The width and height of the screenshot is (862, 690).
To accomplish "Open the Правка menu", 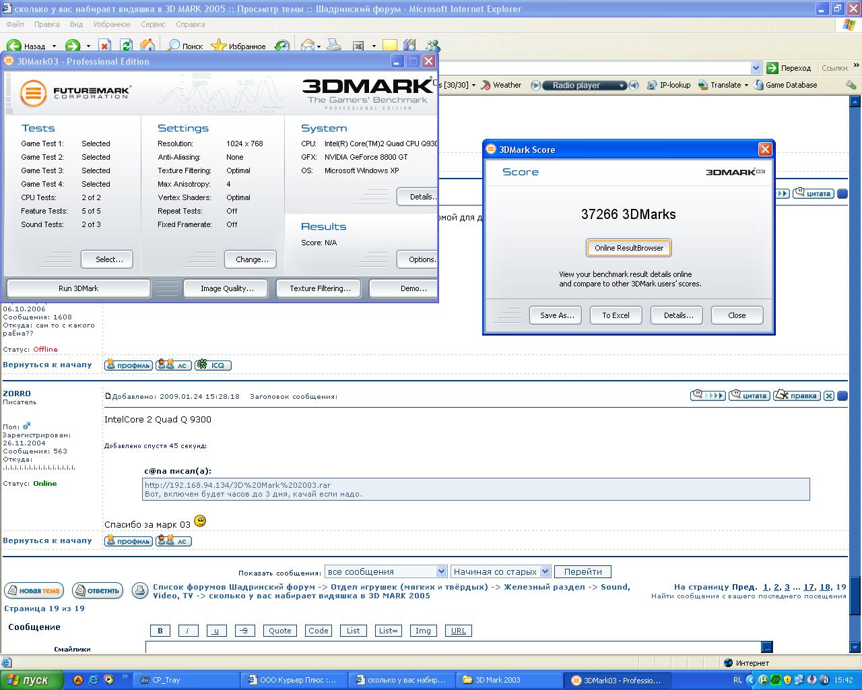I will pos(46,24).
